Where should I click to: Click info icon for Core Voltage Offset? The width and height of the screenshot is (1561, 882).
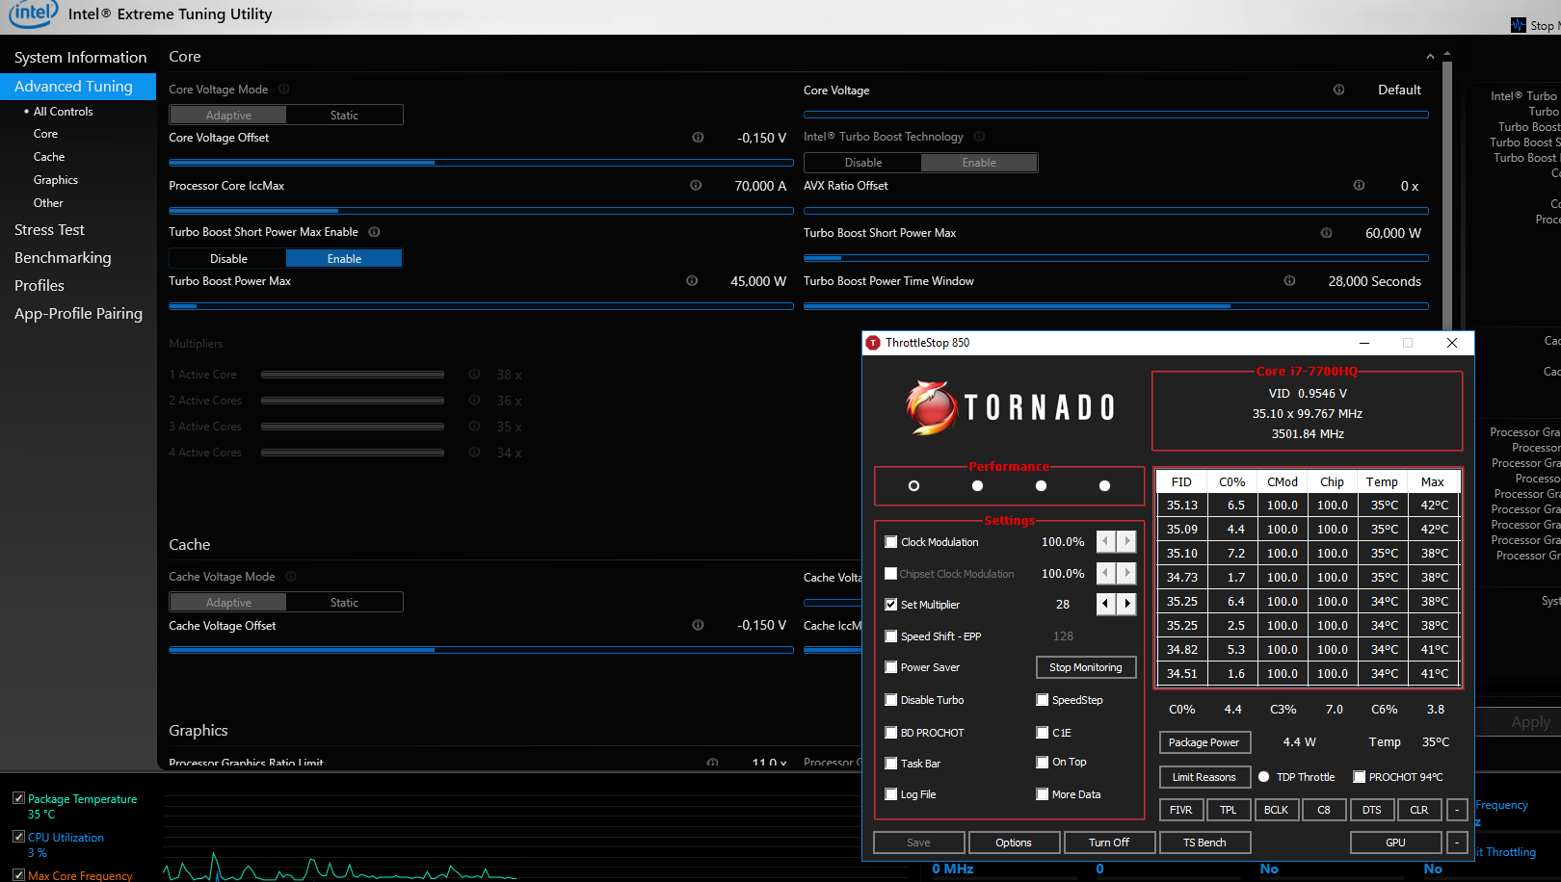point(698,137)
